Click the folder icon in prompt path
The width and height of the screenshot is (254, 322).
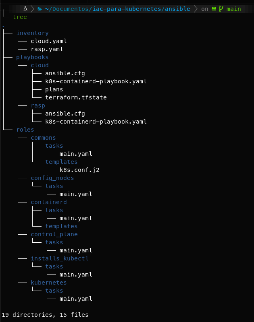click(40, 9)
